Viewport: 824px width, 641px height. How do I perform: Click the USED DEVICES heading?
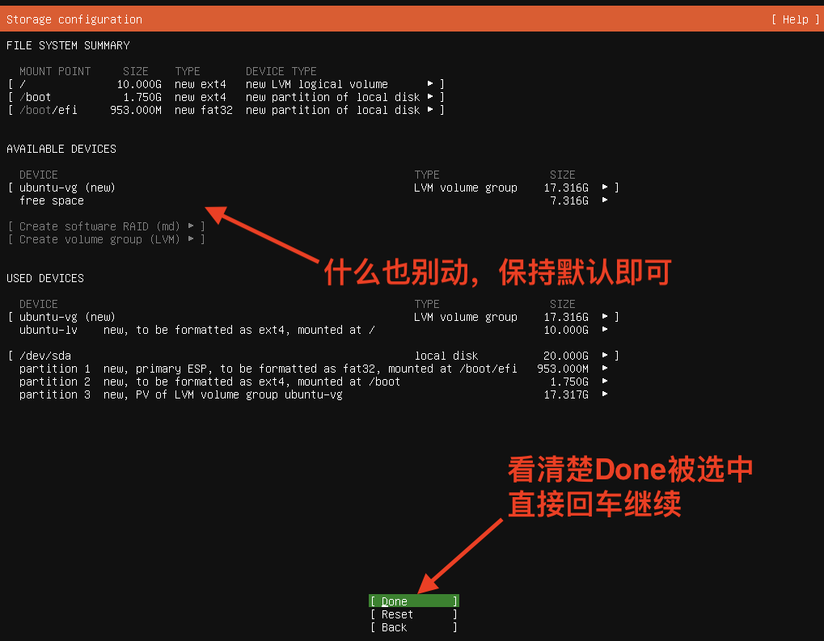(45, 278)
